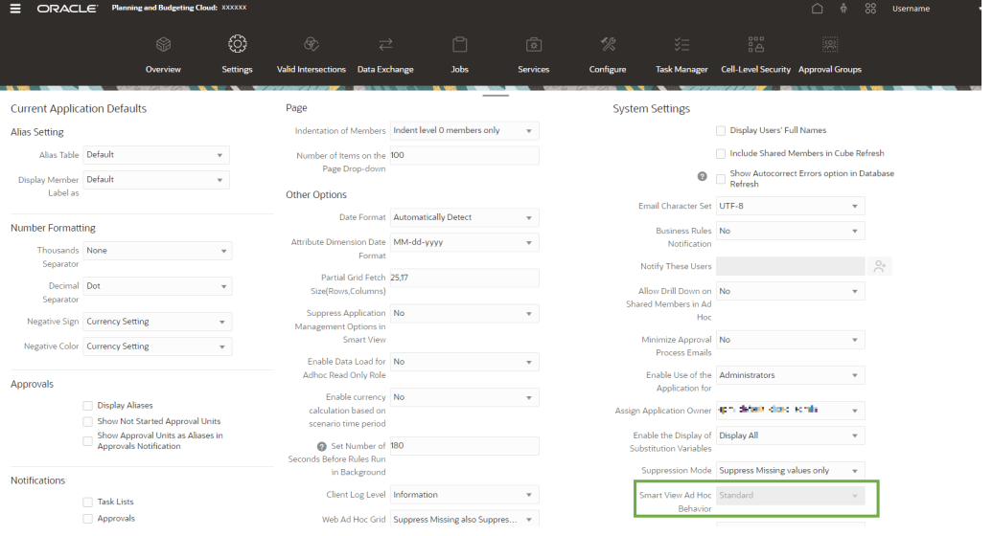Open the Email Character Set dropdown
The width and height of the screenshot is (993, 536).
coord(790,206)
